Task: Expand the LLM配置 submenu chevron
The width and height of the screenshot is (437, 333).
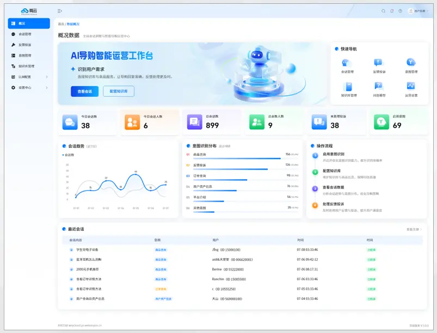Action: [47, 77]
